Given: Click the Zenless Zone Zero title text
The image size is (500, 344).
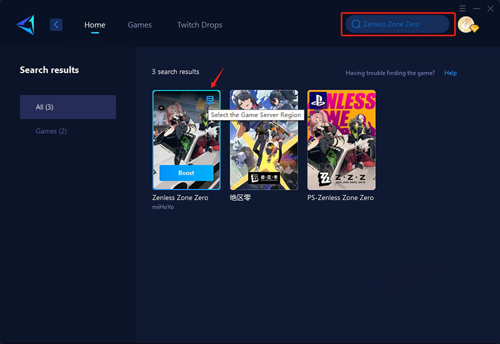Looking at the screenshot, I should tap(180, 198).
